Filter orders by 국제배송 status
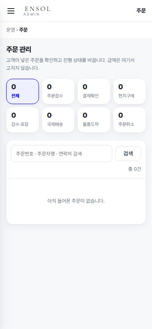Screen dimensions: 152x329 pyautogui.click(x=58, y=120)
